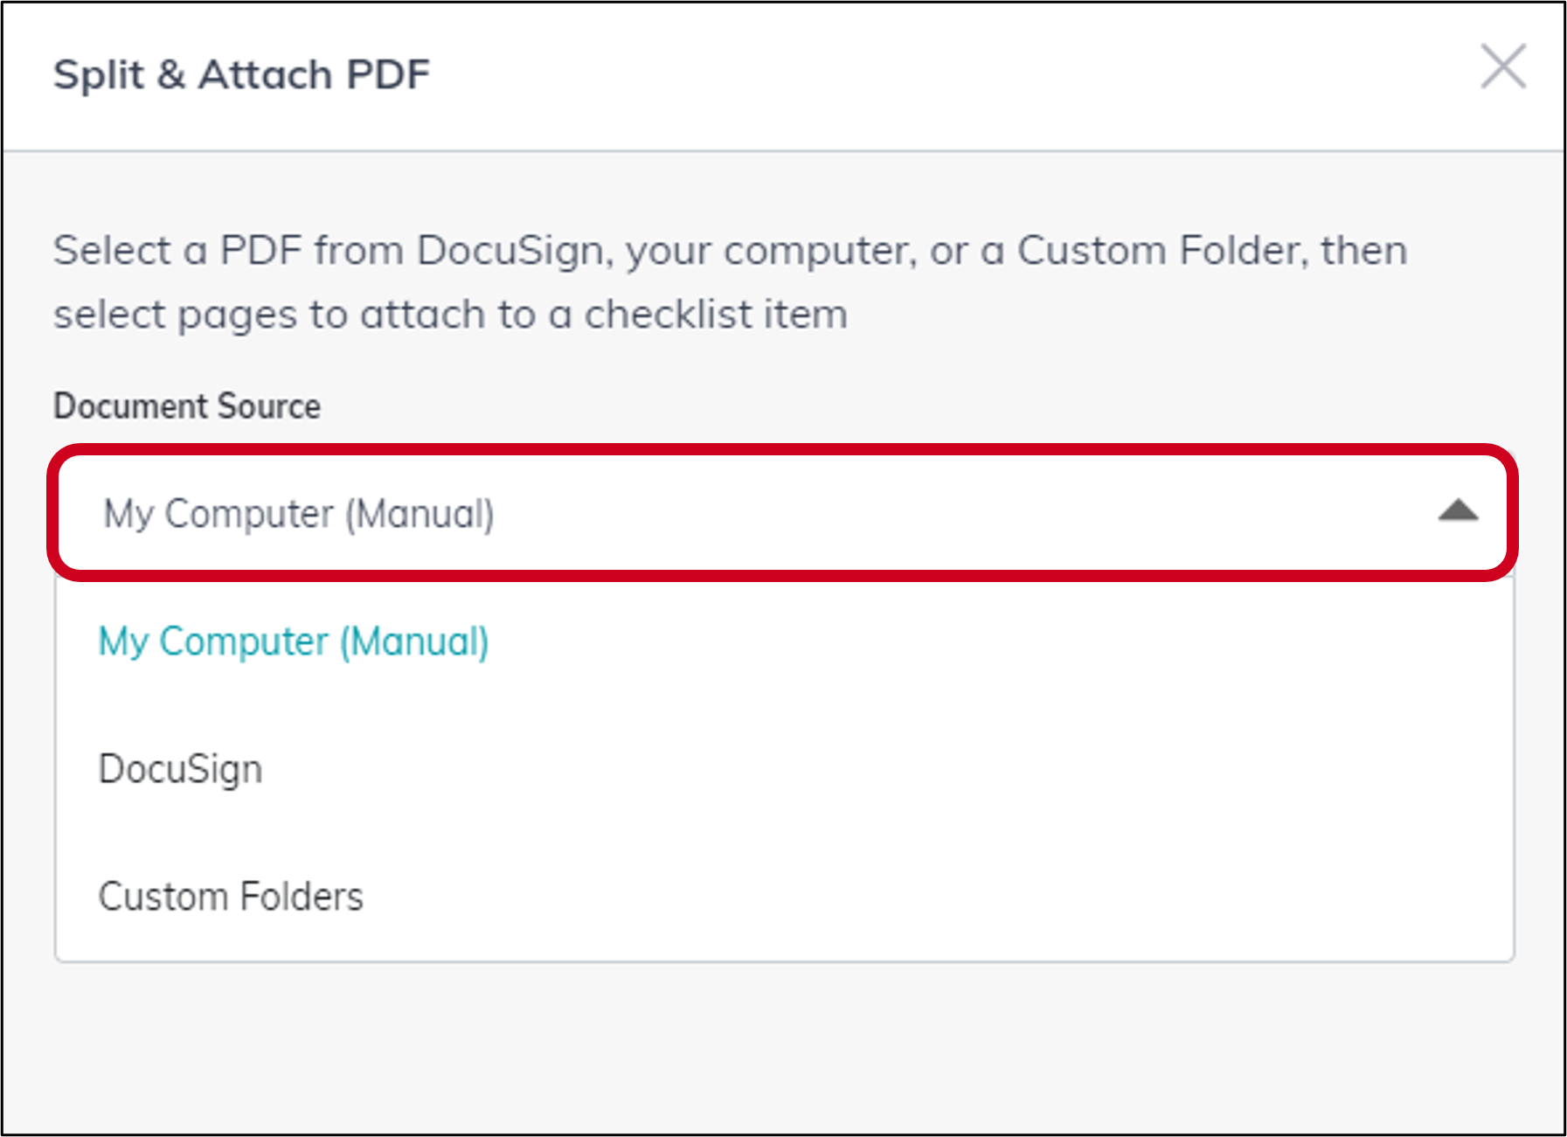Click the word "computer" in the instruction text
Image resolution: width=1567 pixels, height=1137 pixels.
click(820, 253)
